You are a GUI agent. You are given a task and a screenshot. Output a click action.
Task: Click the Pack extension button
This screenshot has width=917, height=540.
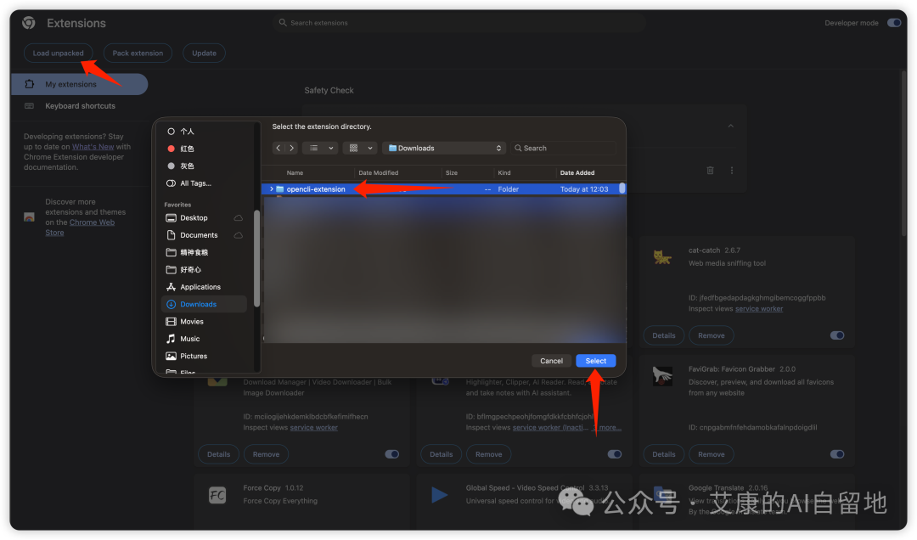tap(138, 53)
